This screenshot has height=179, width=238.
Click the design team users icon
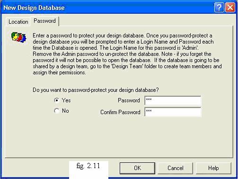pyautogui.click(x=18, y=37)
